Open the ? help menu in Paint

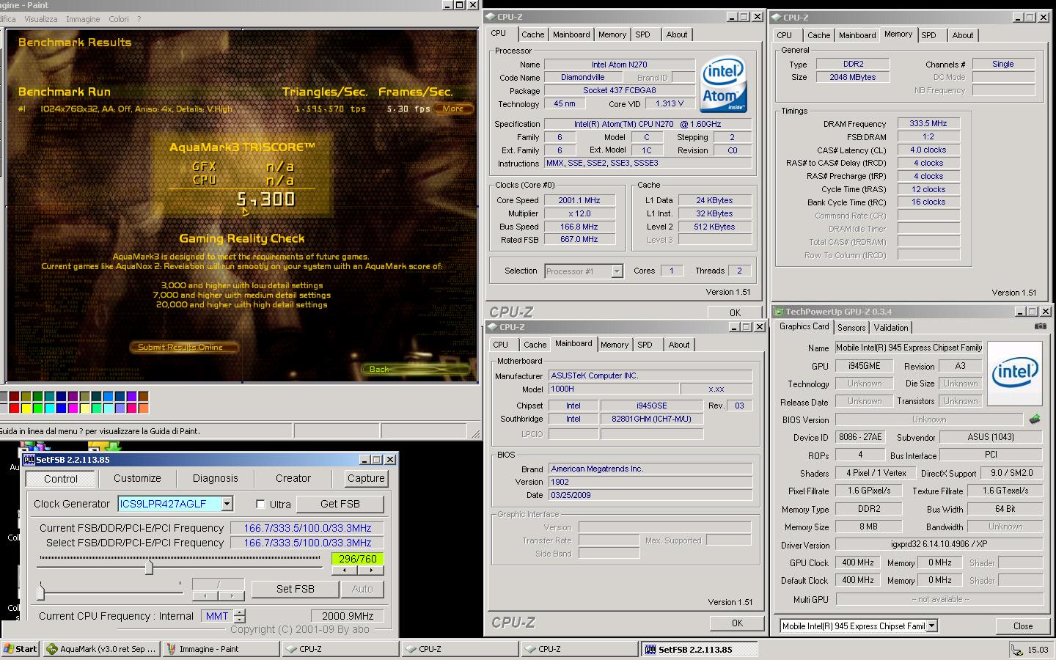pos(139,19)
